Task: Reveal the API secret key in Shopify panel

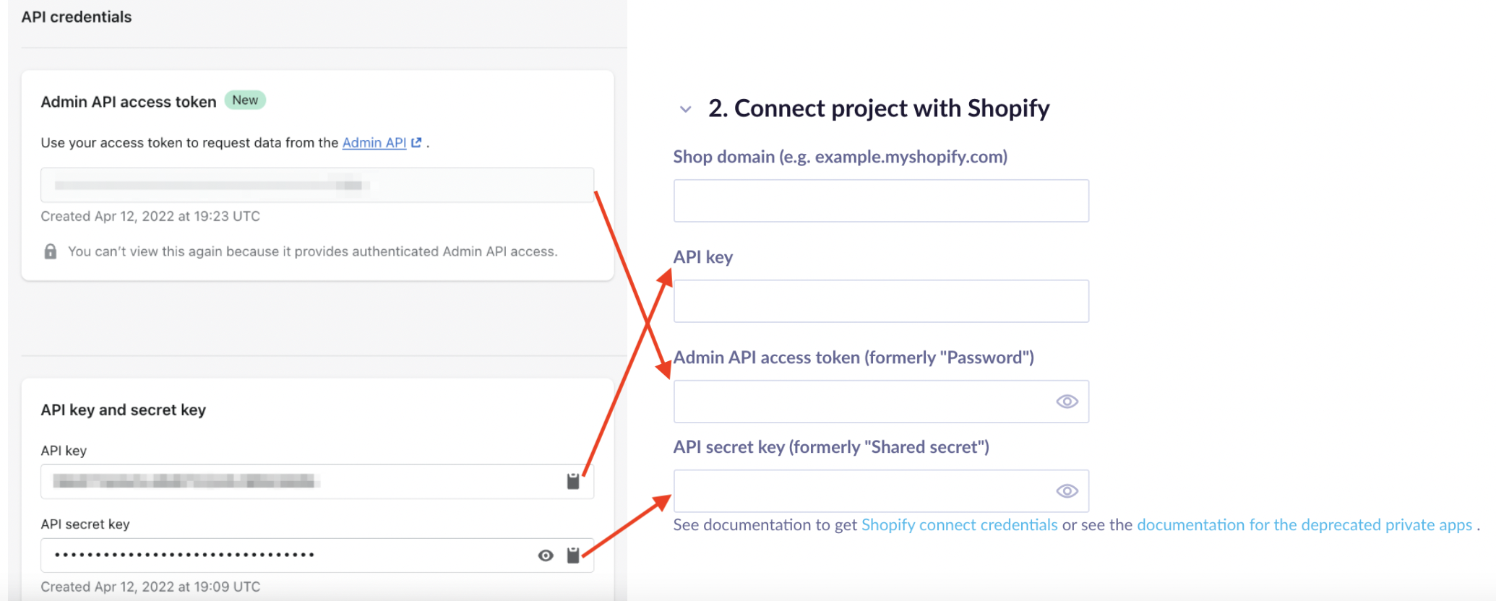Action: pyautogui.click(x=546, y=555)
